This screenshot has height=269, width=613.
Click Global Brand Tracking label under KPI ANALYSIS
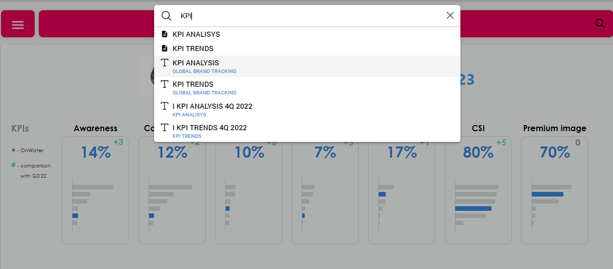tap(204, 71)
